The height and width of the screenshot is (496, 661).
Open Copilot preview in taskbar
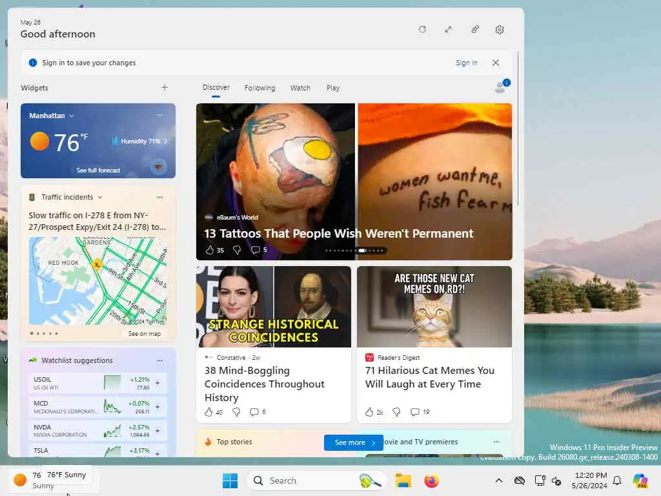click(640, 480)
